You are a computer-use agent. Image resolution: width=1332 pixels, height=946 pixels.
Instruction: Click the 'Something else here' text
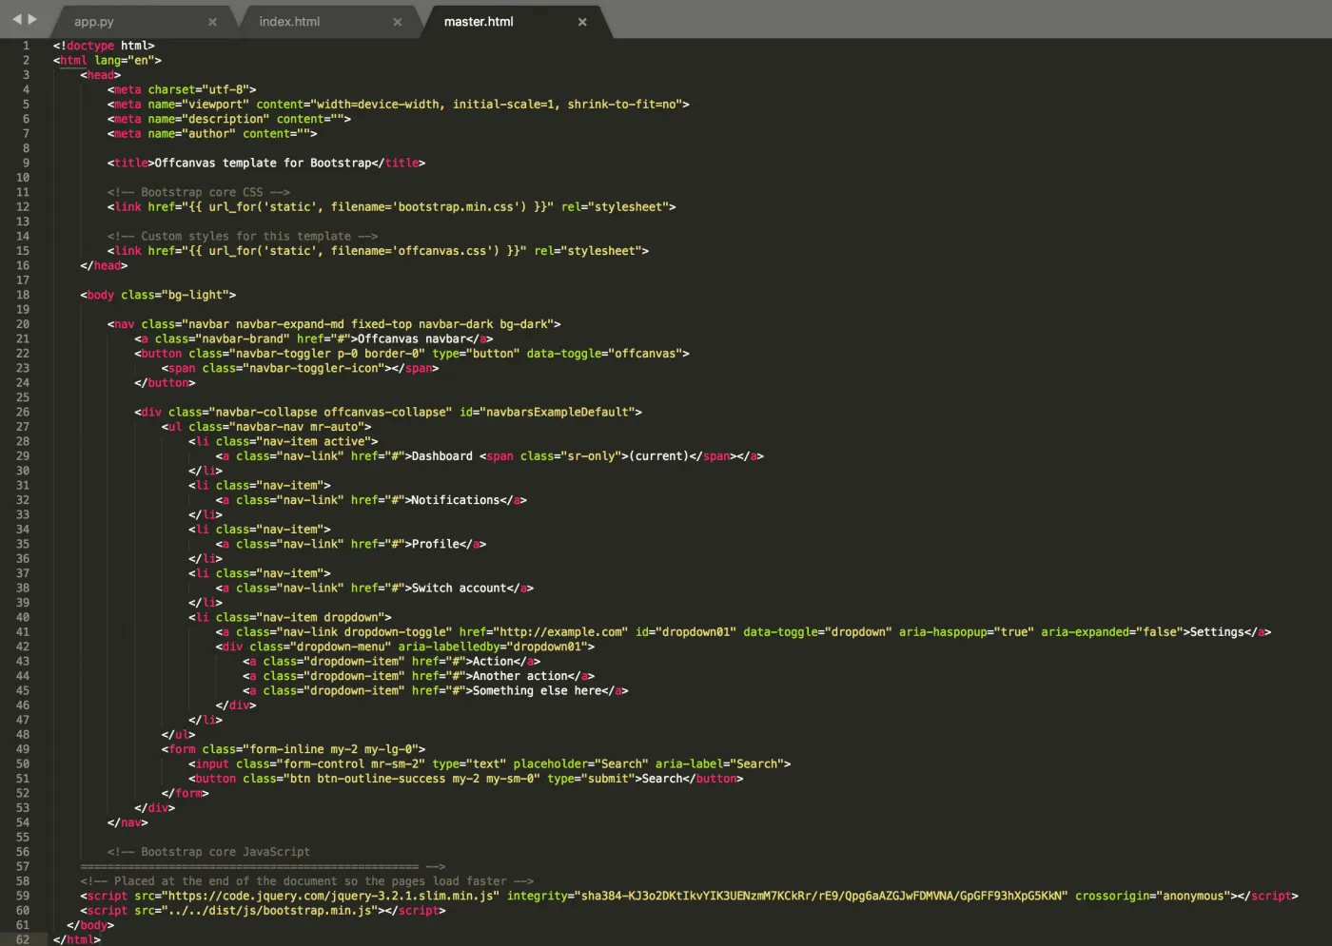click(x=538, y=690)
